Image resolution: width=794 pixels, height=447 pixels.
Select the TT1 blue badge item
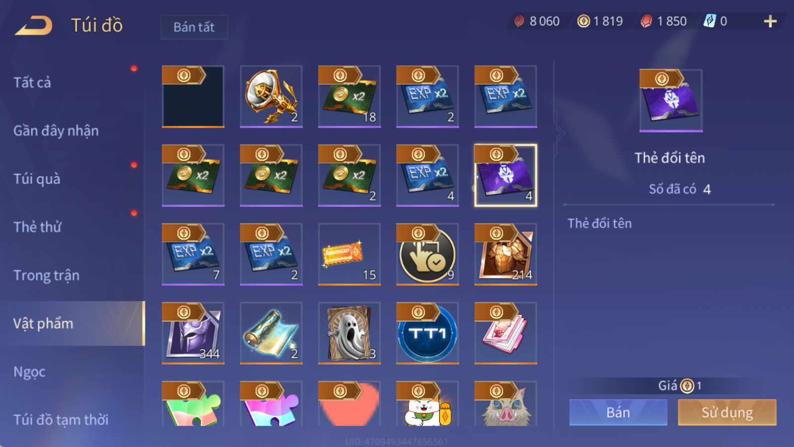pyautogui.click(x=427, y=333)
